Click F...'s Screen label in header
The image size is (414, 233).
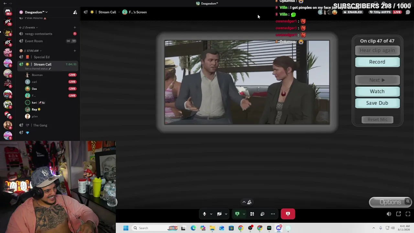[138, 12]
